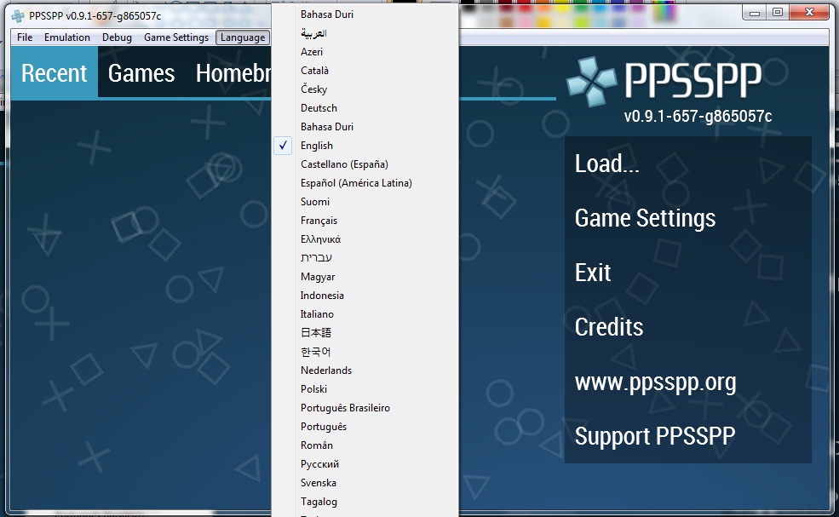Image resolution: width=839 pixels, height=517 pixels.
Task: Click the Exit button
Action: [687, 273]
